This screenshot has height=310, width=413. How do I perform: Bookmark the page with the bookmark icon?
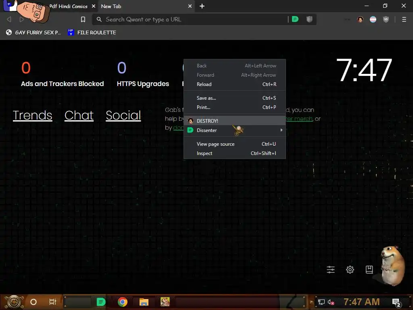pos(83,19)
